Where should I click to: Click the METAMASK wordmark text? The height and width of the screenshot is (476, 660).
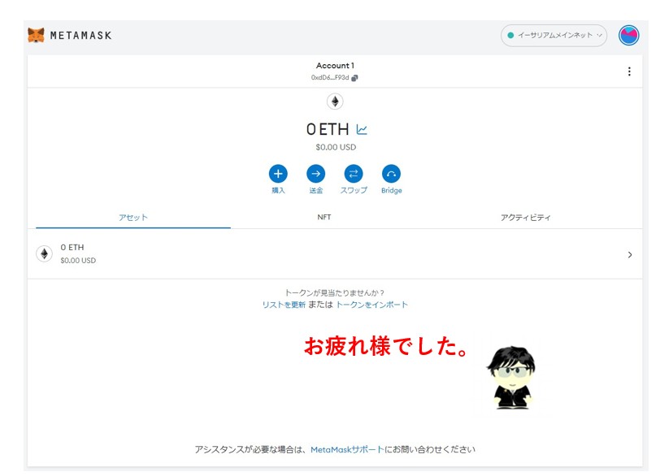[80, 36]
